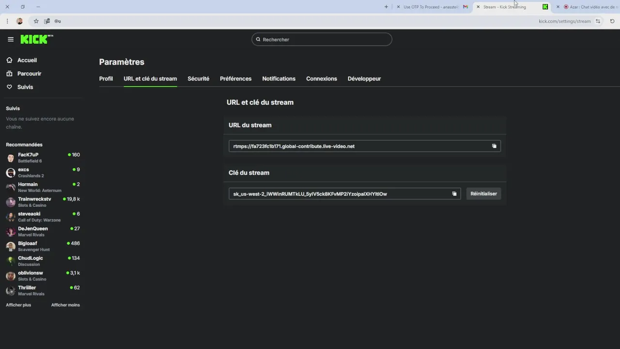Open ChudLogic channel avatar
This screenshot has height=349, width=620.
coord(11,261)
